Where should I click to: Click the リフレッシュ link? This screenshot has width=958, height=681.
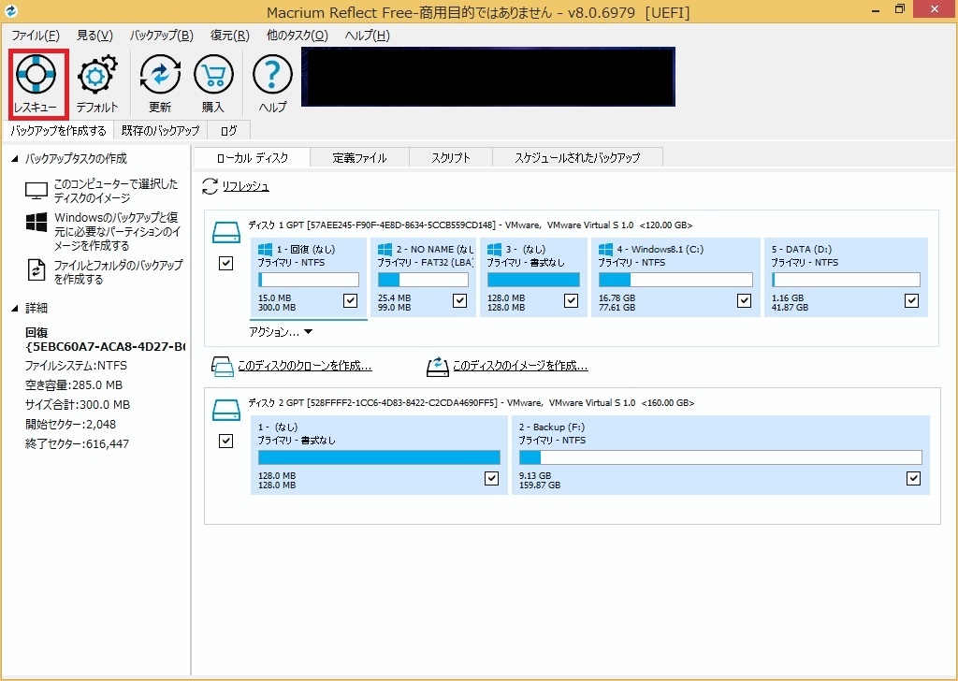point(246,186)
